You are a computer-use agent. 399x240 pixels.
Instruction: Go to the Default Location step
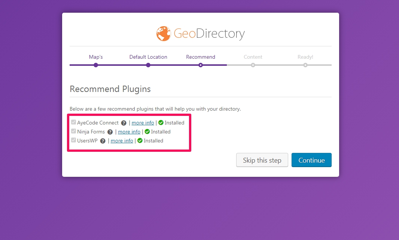[x=148, y=57]
